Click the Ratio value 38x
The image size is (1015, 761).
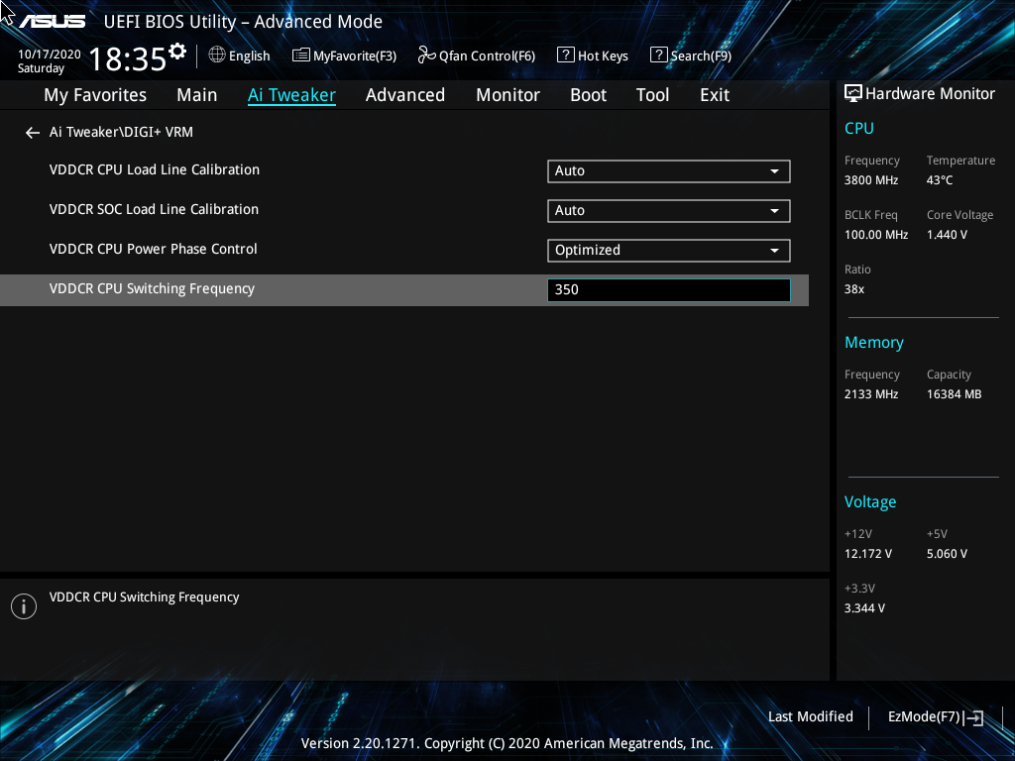tap(853, 289)
